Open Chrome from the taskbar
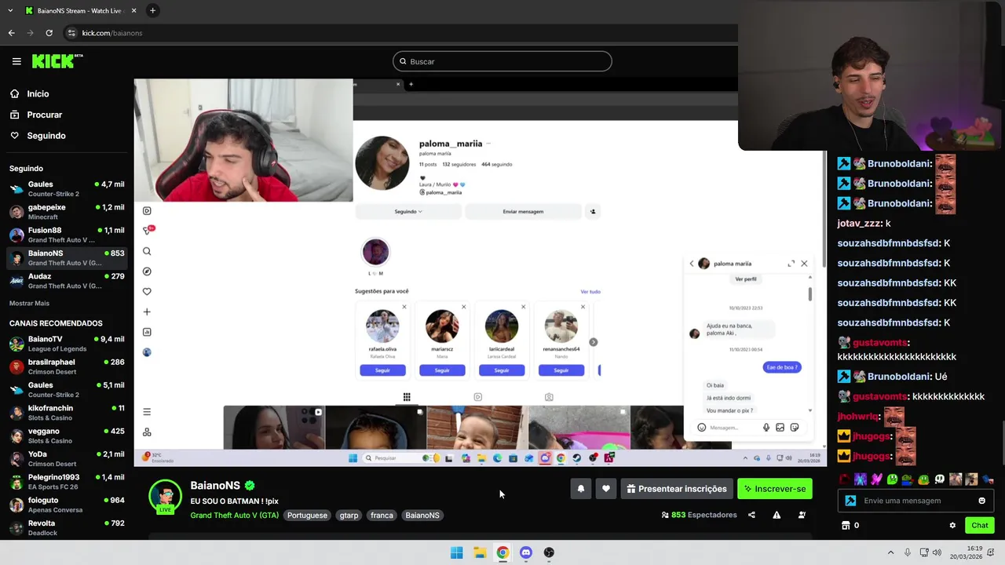The image size is (1005, 565). (502, 552)
